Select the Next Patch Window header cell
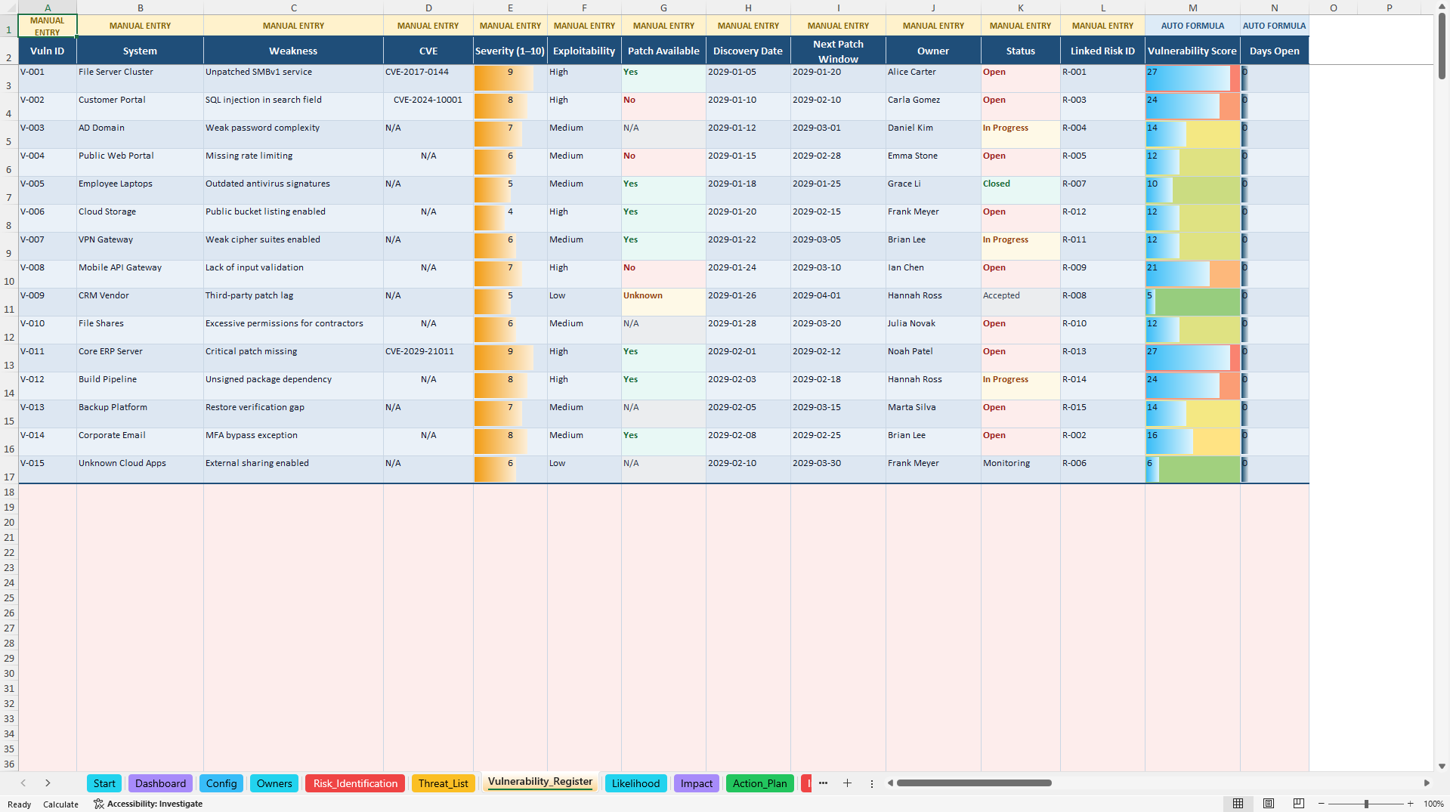 coord(838,51)
